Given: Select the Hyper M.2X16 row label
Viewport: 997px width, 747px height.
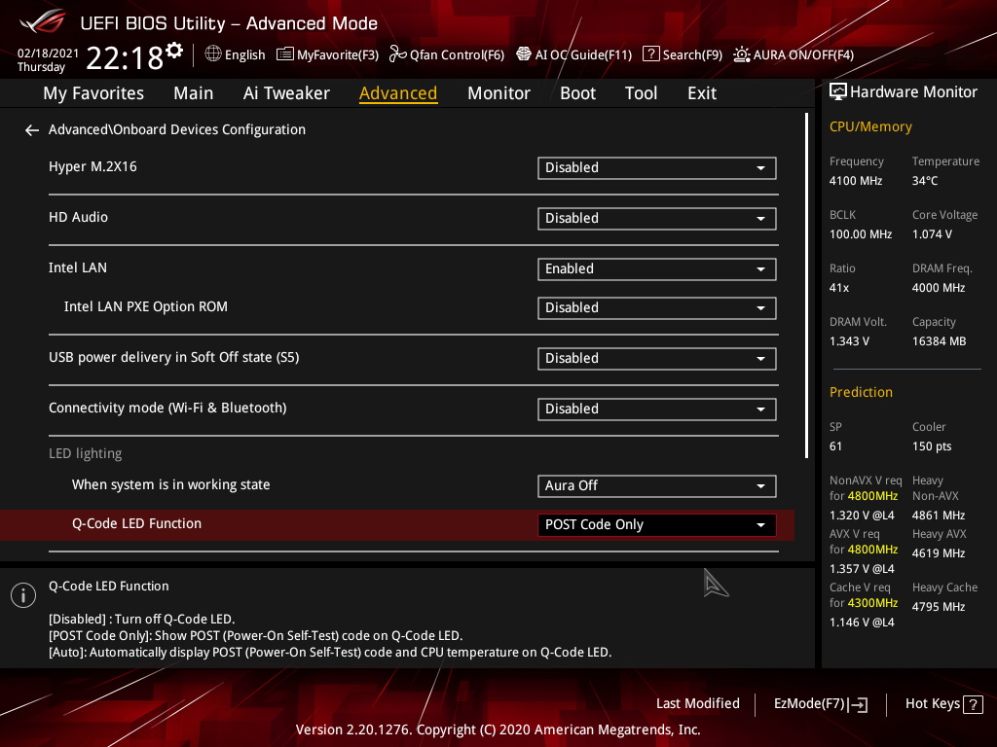Looking at the screenshot, I should point(92,166).
